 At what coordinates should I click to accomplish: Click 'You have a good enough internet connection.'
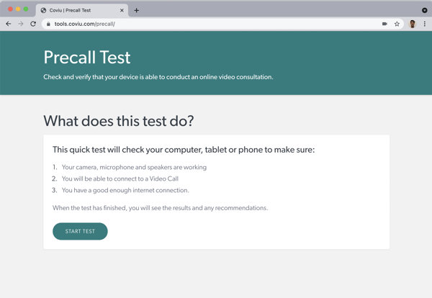pos(125,190)
